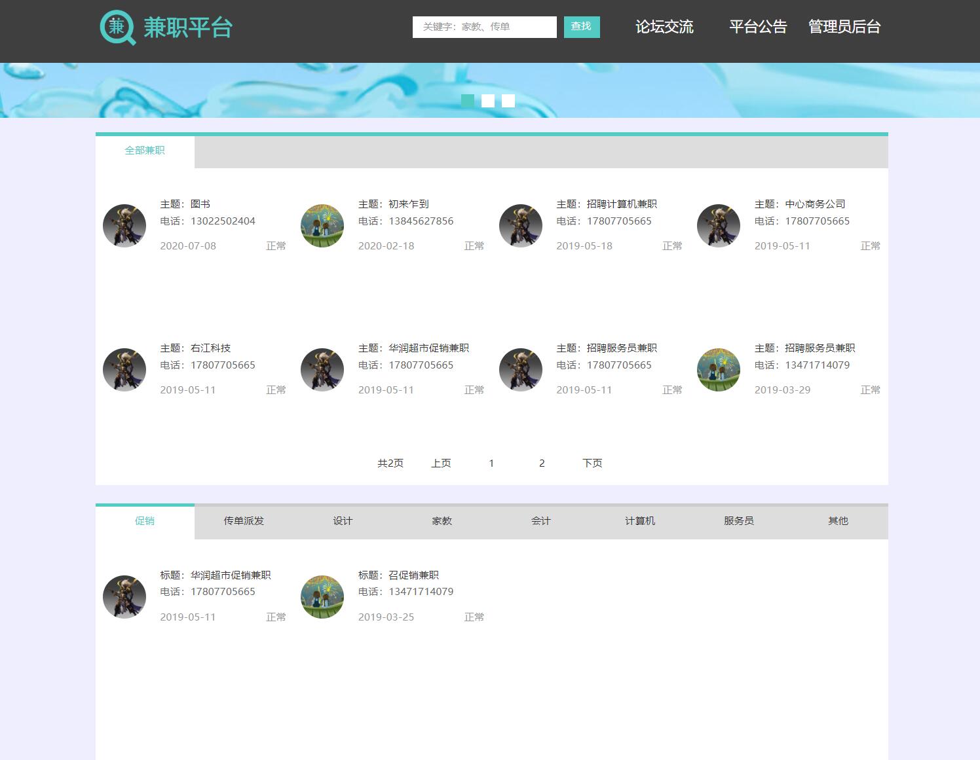Screen dimensions: 980x760
Task: Click the avatar beside 华润超市促销兼职
Action: (x=322, y=369)
